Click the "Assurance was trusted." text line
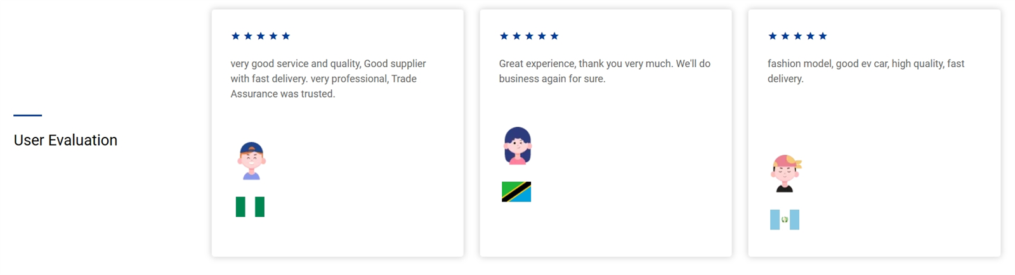This screenshot has width=1015, height=275. tap(282, 94)
